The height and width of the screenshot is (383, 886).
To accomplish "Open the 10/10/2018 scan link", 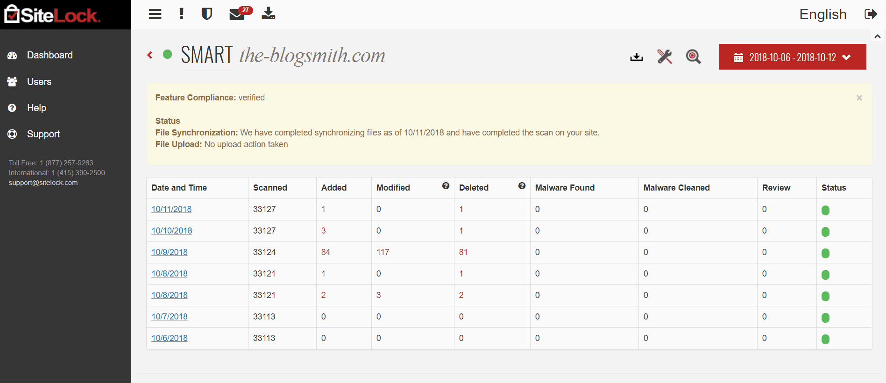I will 171,231.
